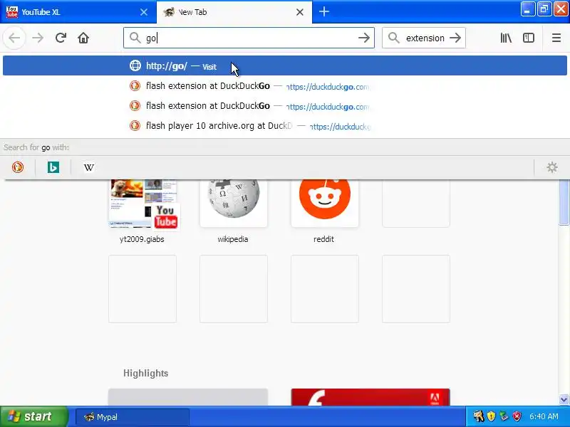Open the wikipedia top site tile
The width and height of the screenshot is (570, 427).
click(234, 204)
